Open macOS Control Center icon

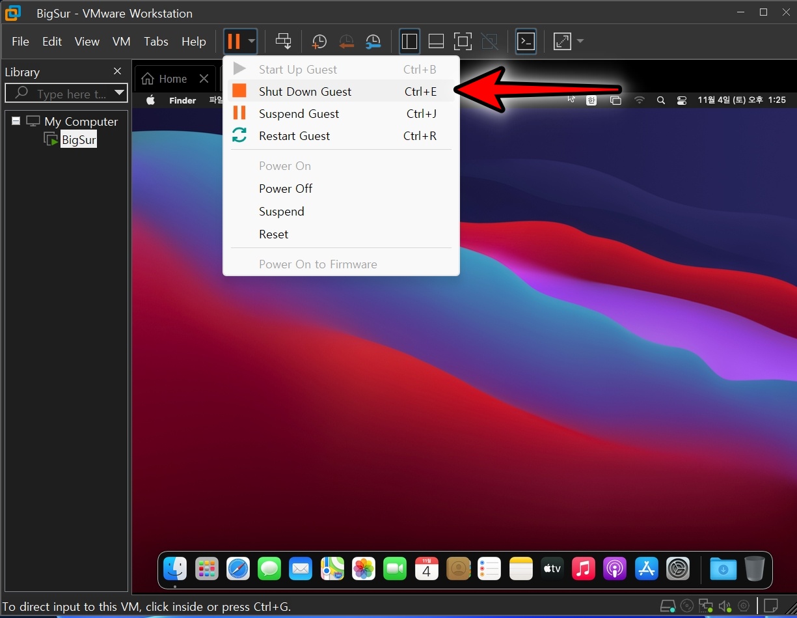point(682,100)
